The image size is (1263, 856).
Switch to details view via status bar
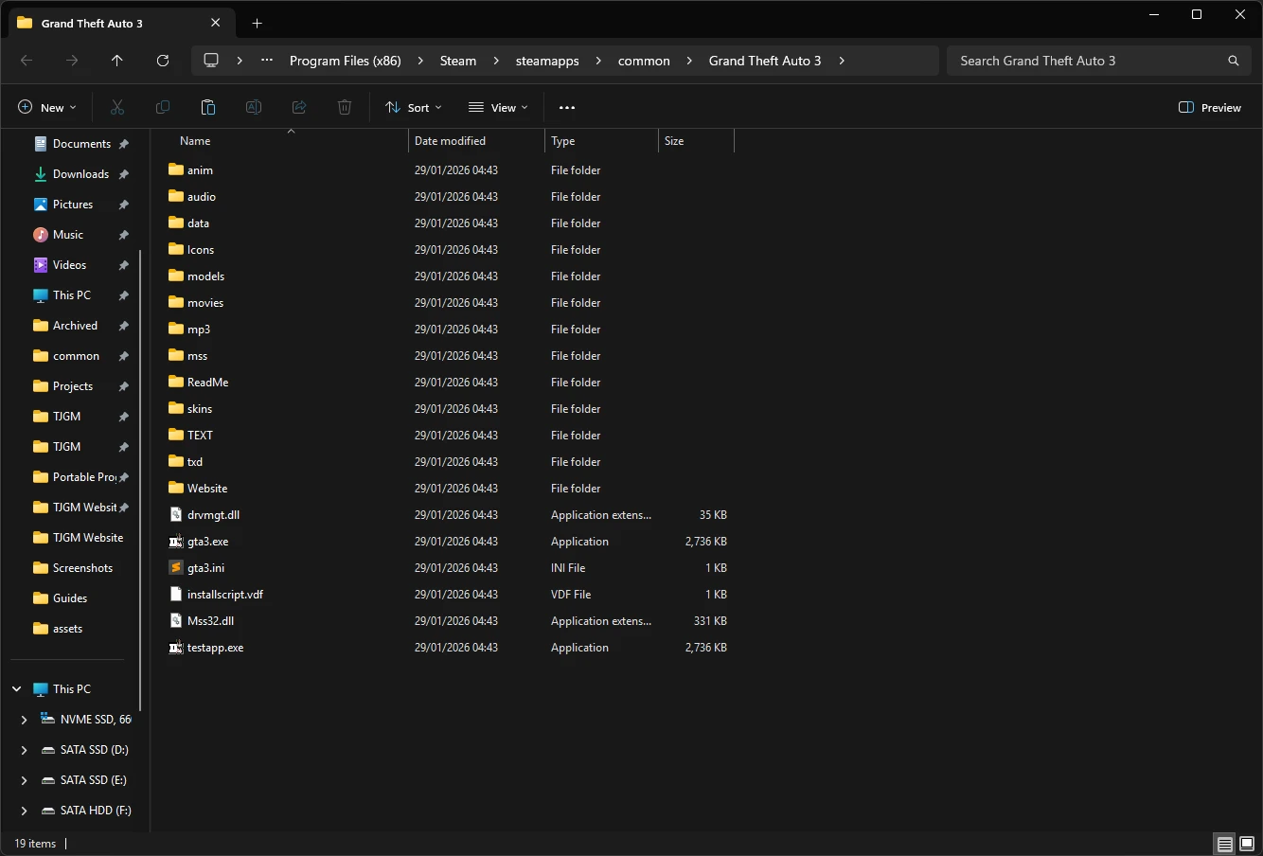tap(1224, 843)
